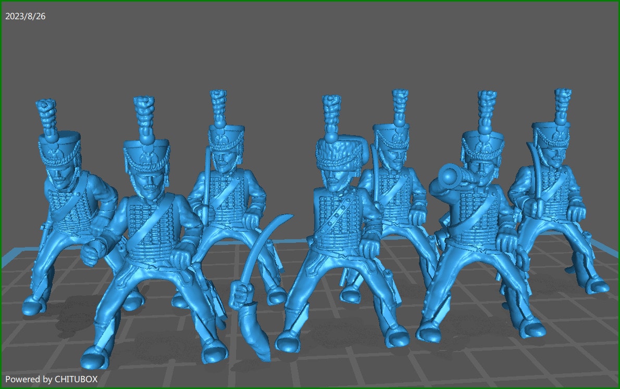Click the 2023/8/26 date stamp

(x=25, y=16)
